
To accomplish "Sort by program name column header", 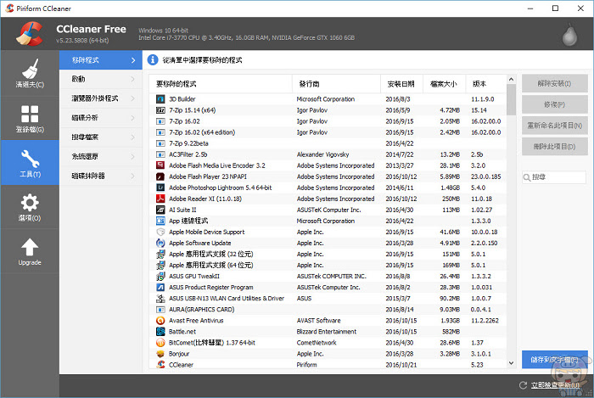I will (221, 84).
